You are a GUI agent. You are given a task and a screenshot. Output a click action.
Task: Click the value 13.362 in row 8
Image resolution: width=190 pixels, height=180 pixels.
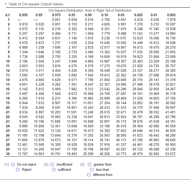(x=105, y=52)
